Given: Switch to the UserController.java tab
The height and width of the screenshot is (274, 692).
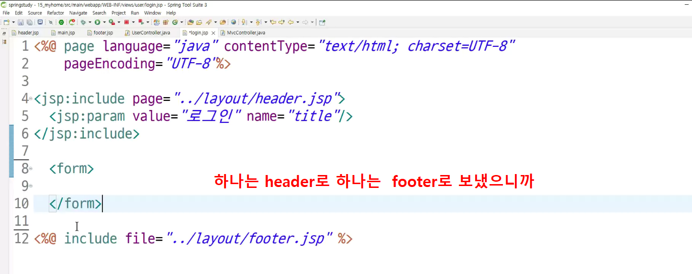Looking at the screenshot, I should [x=147, y=33].
